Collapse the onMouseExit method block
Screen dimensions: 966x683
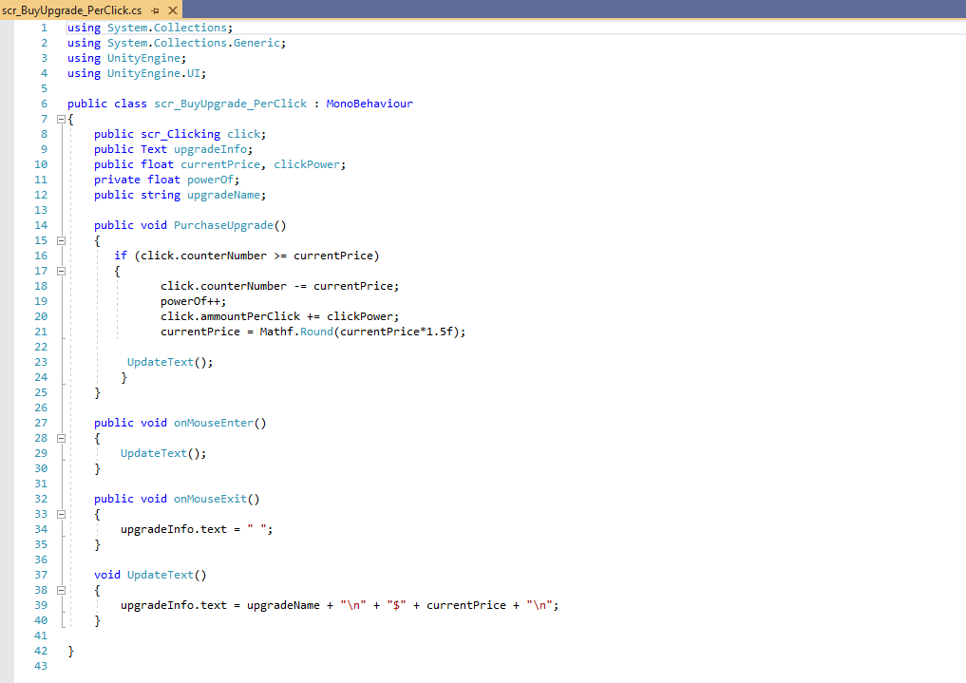click(61, 515)
